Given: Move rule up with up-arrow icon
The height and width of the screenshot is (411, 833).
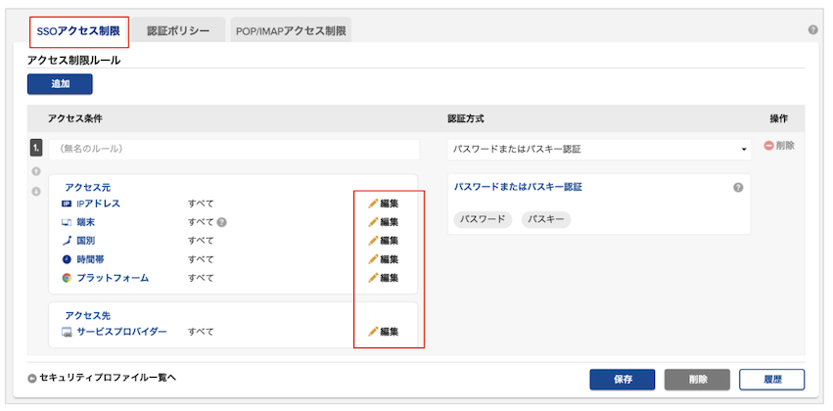Looking at the screenshot, I should 36,171.
